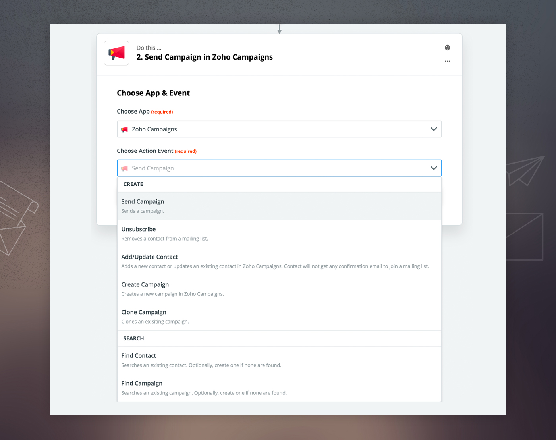556x440 pixels.
Task: Expand the Choose App dropdown chevron
Action: pos(433,129)
